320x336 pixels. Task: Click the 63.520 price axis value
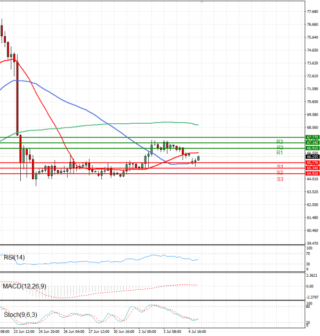pos(313,192)
